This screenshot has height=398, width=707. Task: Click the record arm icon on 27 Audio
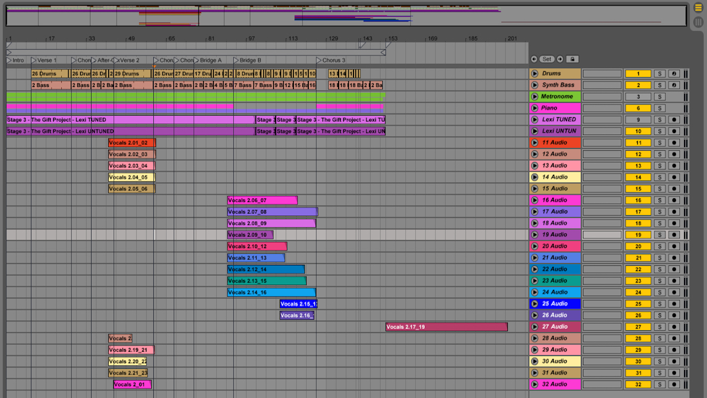click(x=673, y=326)
